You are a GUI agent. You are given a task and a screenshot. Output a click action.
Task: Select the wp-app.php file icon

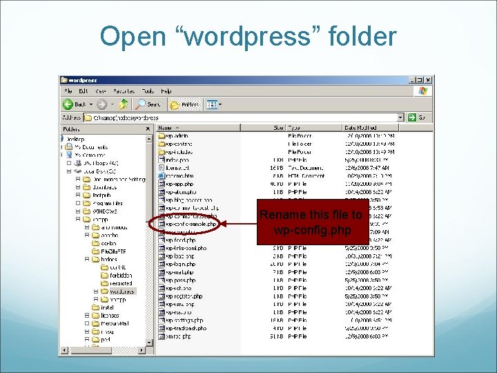pos(162,184)
